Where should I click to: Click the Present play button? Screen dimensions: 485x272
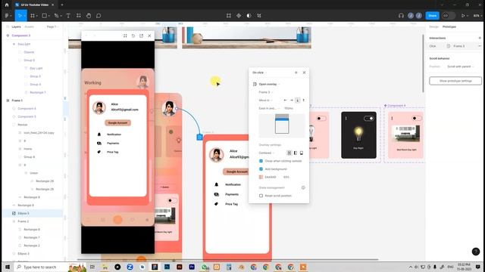click(x=463, y=16)
